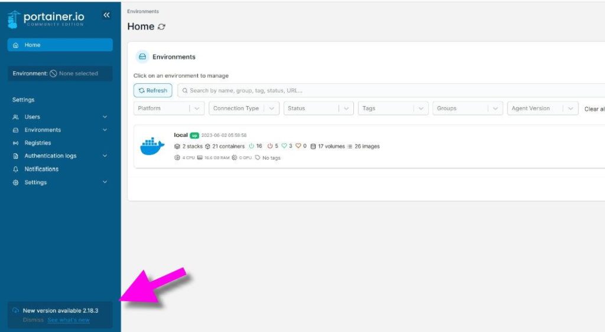The height and width of the screenshot is (332, 605).
Task: Click the Portainer.io logo
Action: [46, 19]
